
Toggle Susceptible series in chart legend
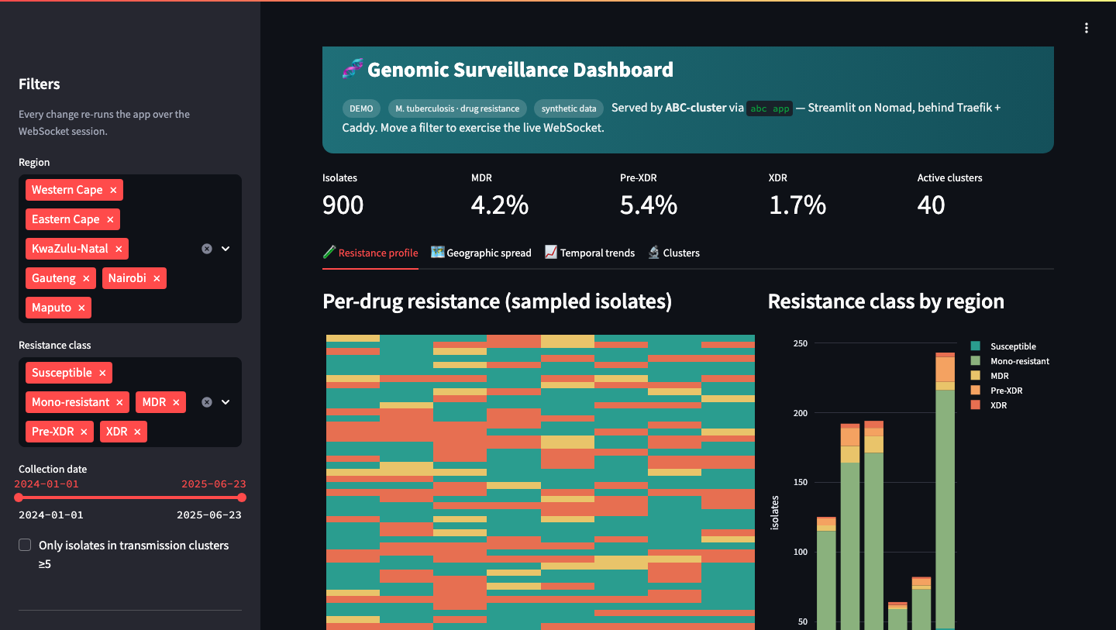(1004, 346)
